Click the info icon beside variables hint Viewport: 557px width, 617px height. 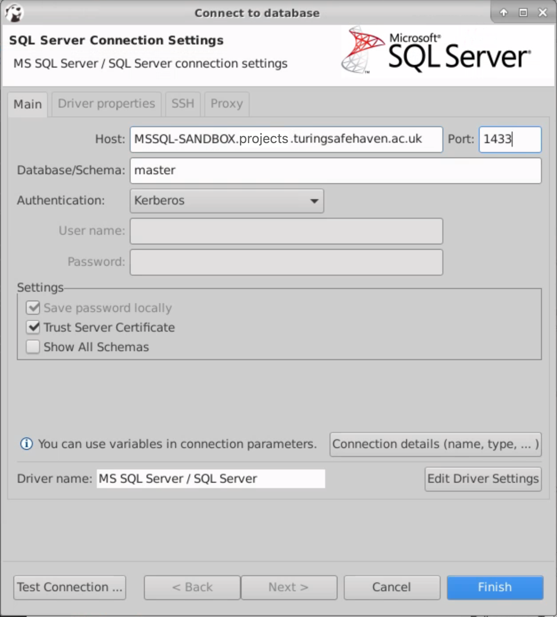tap(27, 444)
